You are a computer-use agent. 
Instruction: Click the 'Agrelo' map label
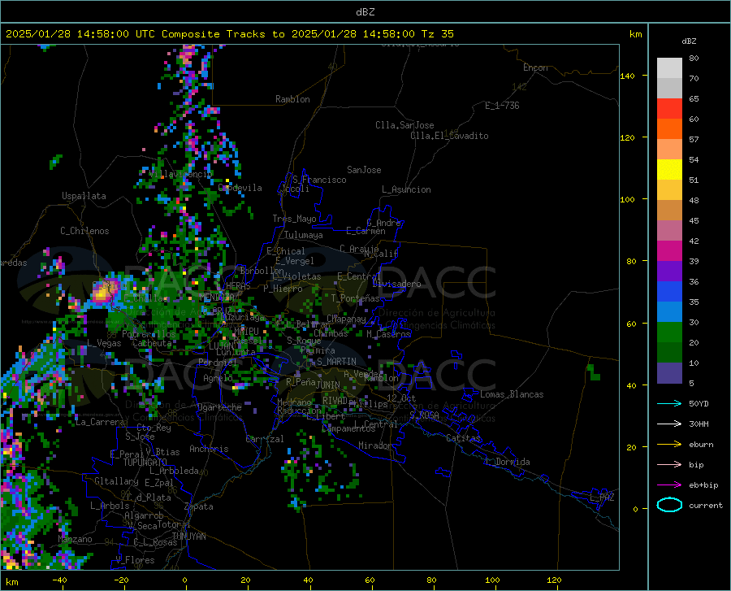pos(218,377)
